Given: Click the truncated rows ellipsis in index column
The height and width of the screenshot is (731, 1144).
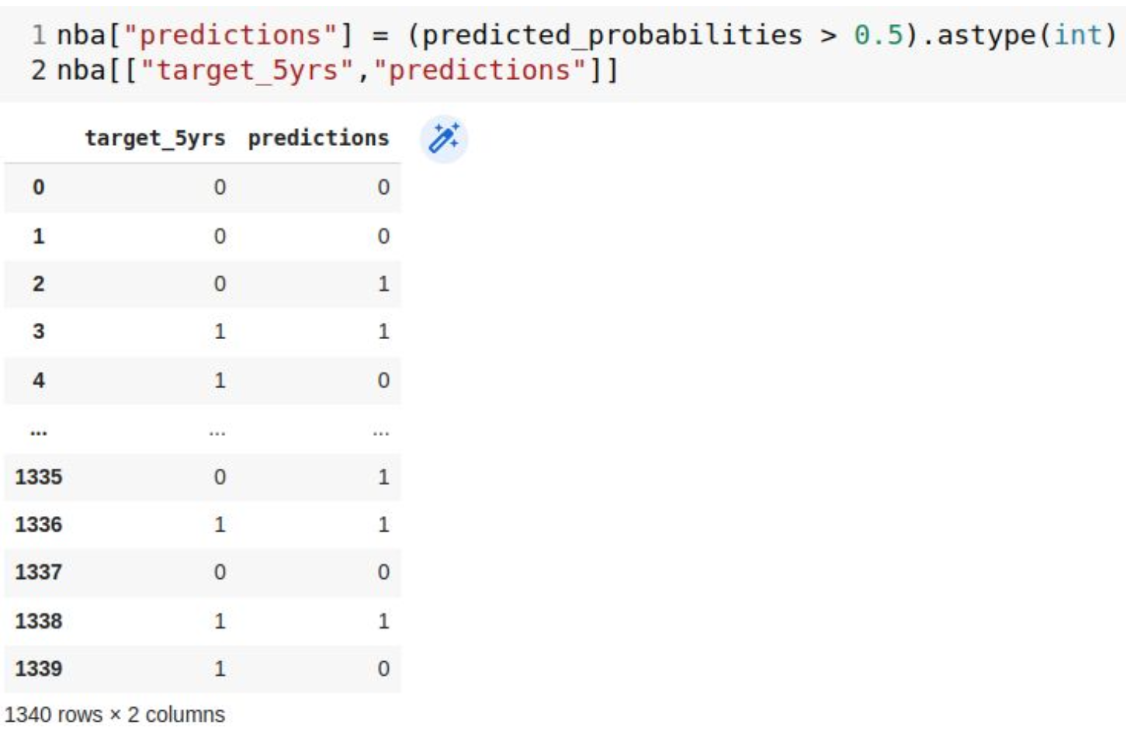Looking at the screenshot, I should 39,431.
